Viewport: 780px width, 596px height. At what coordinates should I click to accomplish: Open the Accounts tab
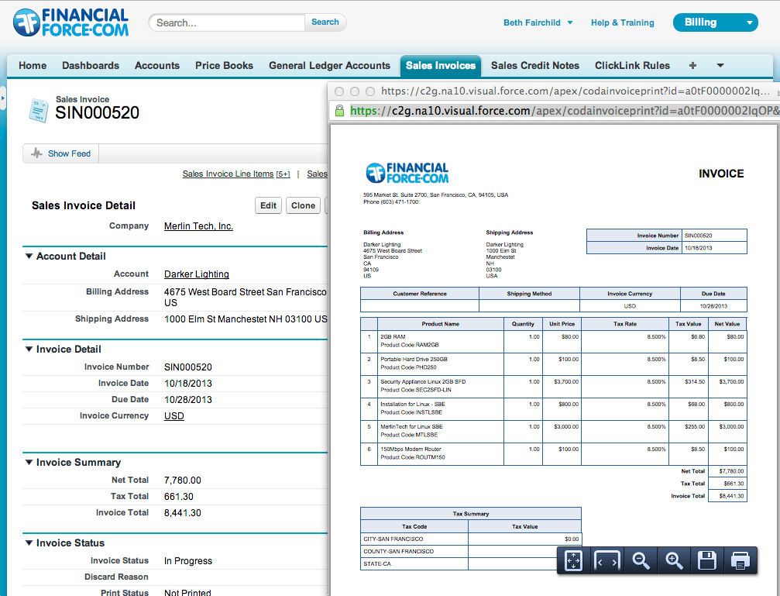pyautogui.click(x=157, y=66)
